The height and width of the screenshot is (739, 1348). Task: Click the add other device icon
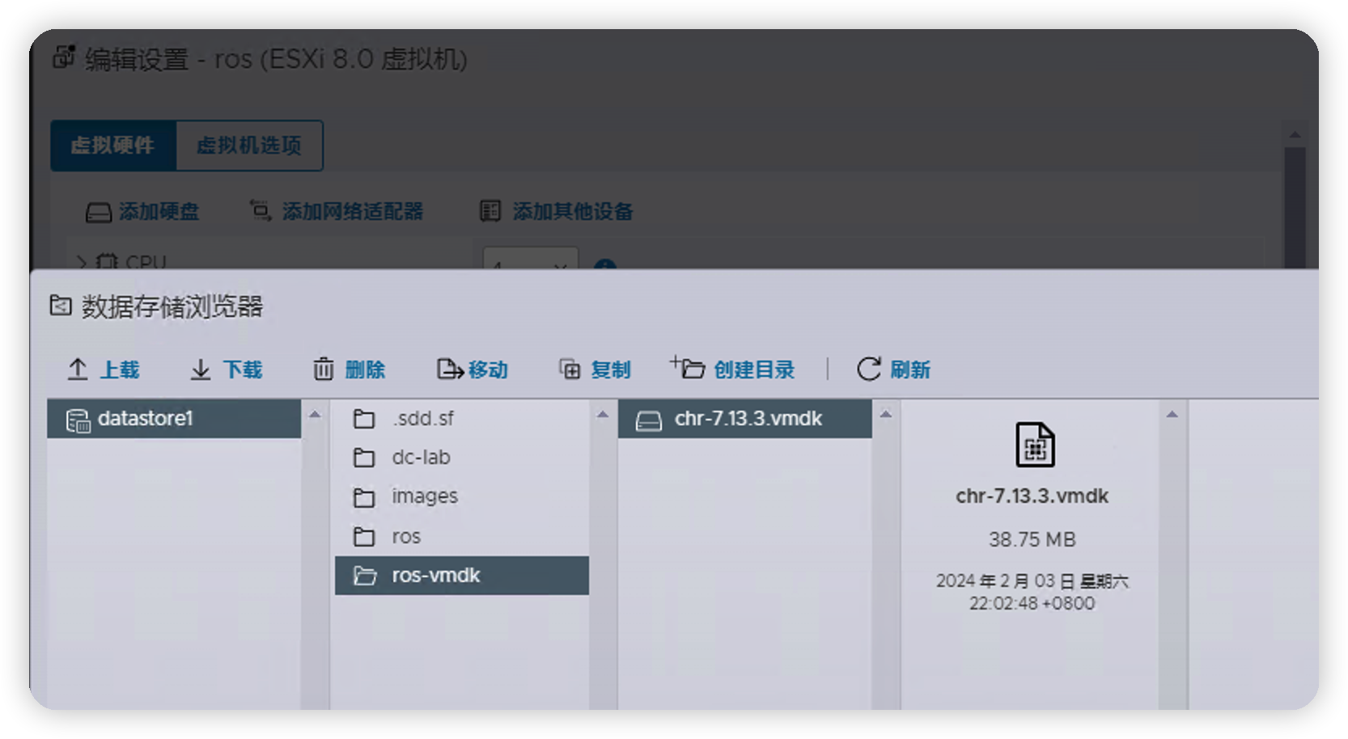[x=490, y=211]
